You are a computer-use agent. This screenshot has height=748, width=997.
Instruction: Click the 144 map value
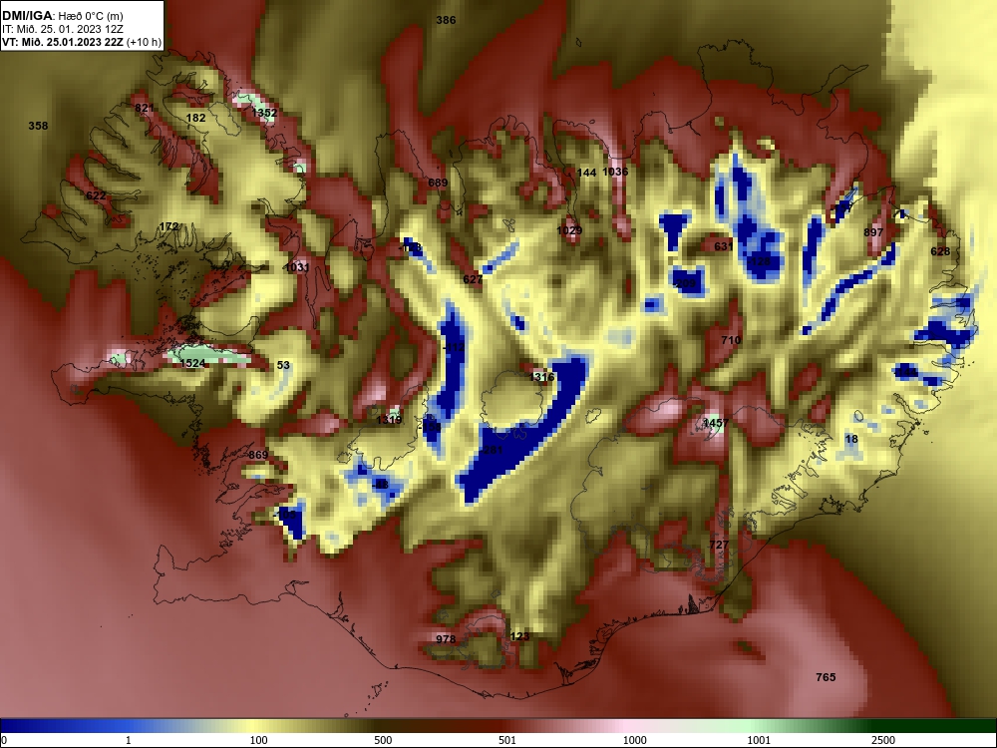[586, 173]
